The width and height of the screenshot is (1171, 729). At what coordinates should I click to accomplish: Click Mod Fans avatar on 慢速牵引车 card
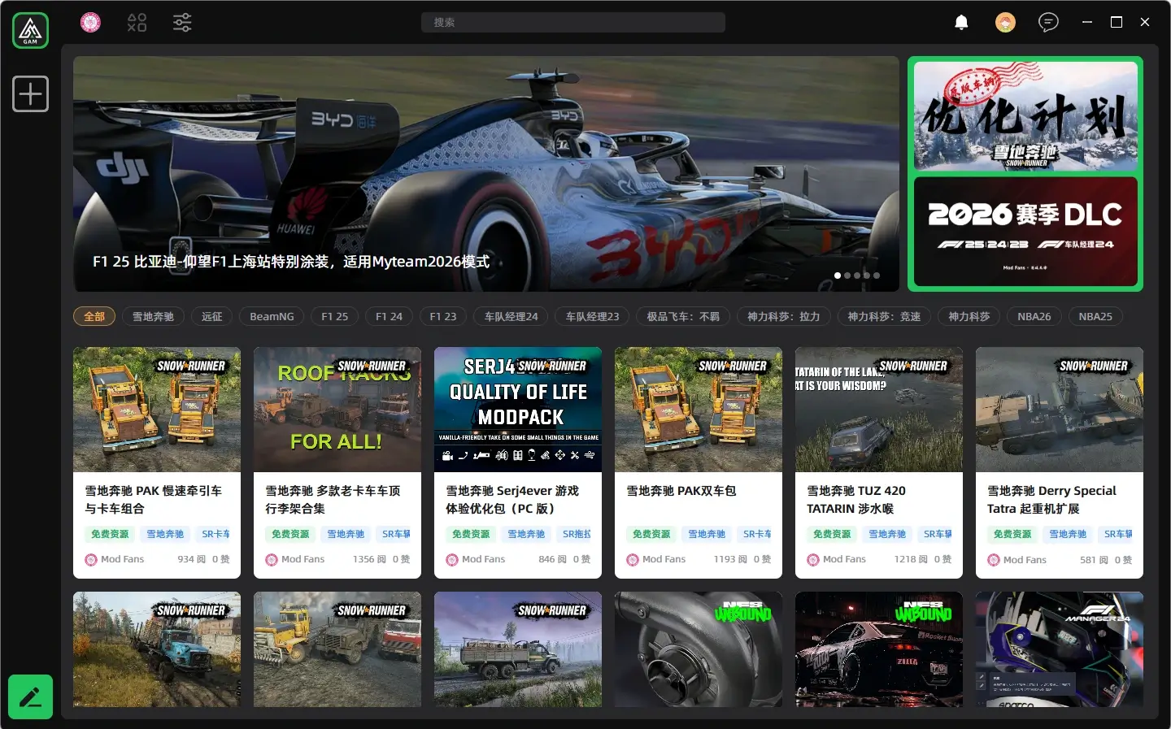(91, 559)
